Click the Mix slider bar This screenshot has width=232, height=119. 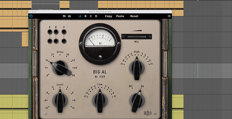[x=137, y=37]
